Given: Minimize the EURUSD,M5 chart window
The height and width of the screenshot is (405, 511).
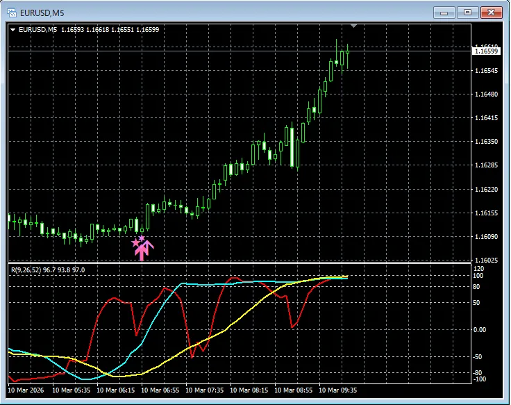Looking at the screenshot, I should pos(444,12).
